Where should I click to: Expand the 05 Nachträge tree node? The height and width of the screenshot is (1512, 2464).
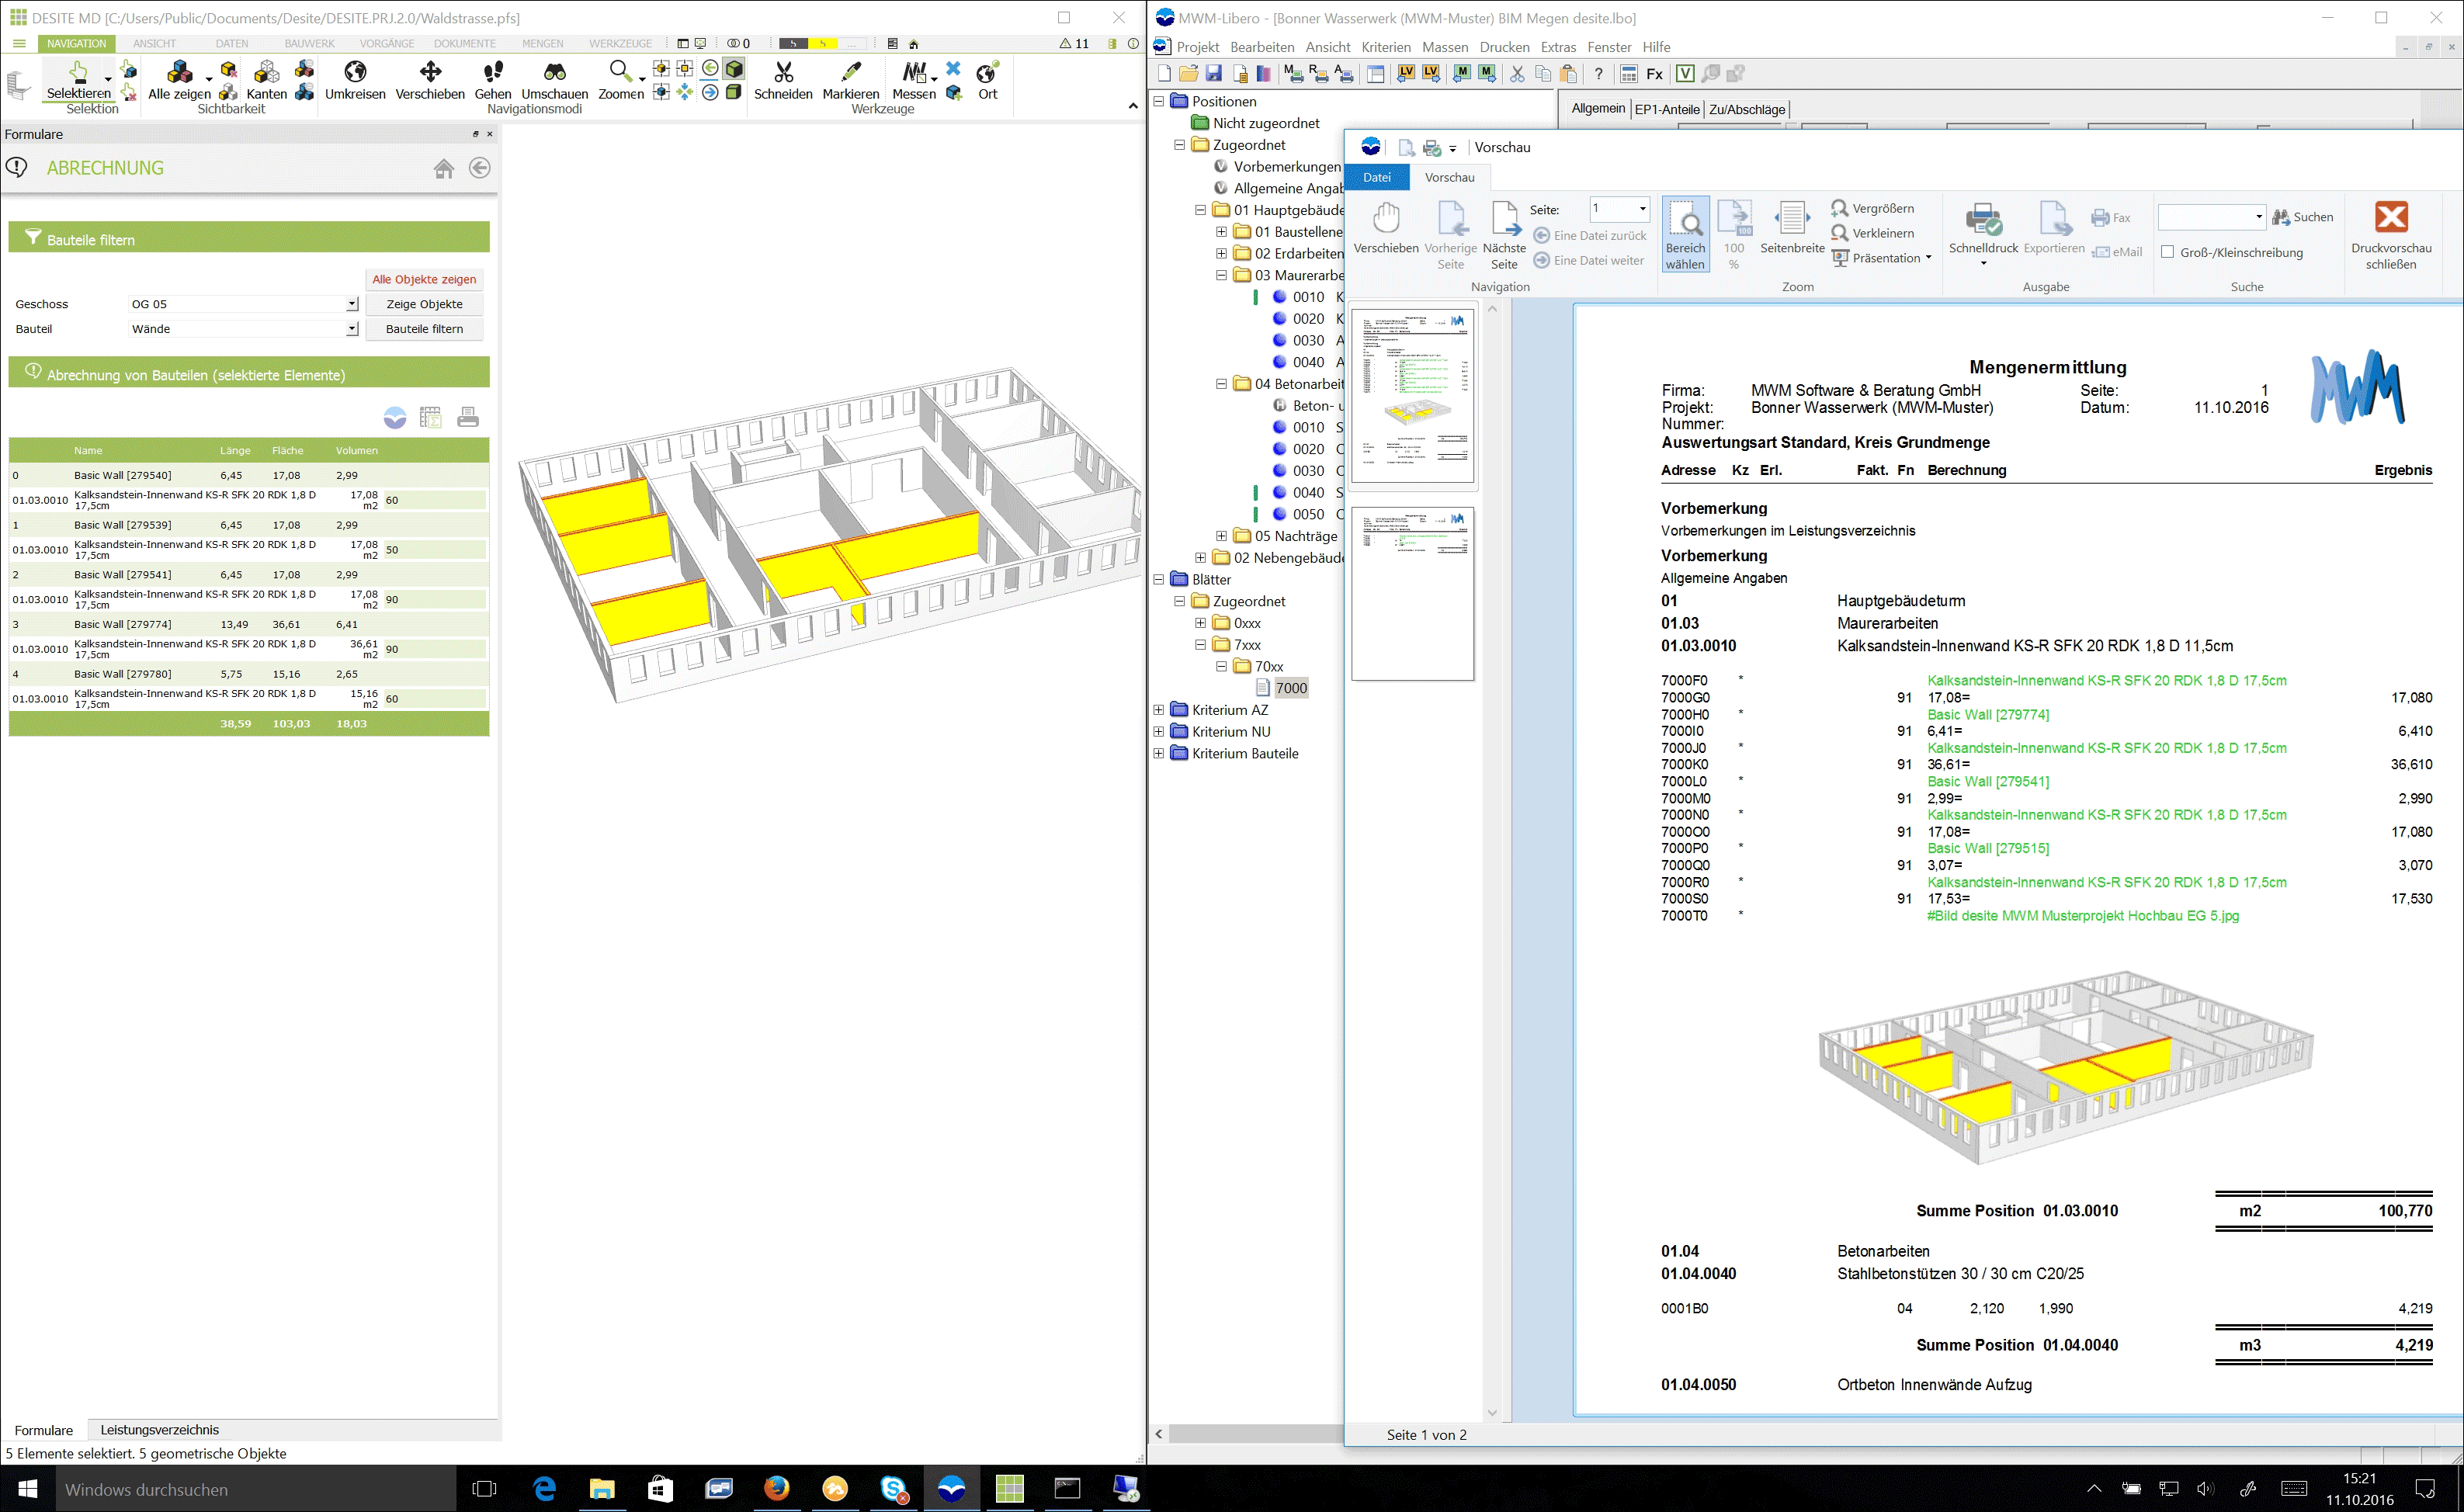1221,536
